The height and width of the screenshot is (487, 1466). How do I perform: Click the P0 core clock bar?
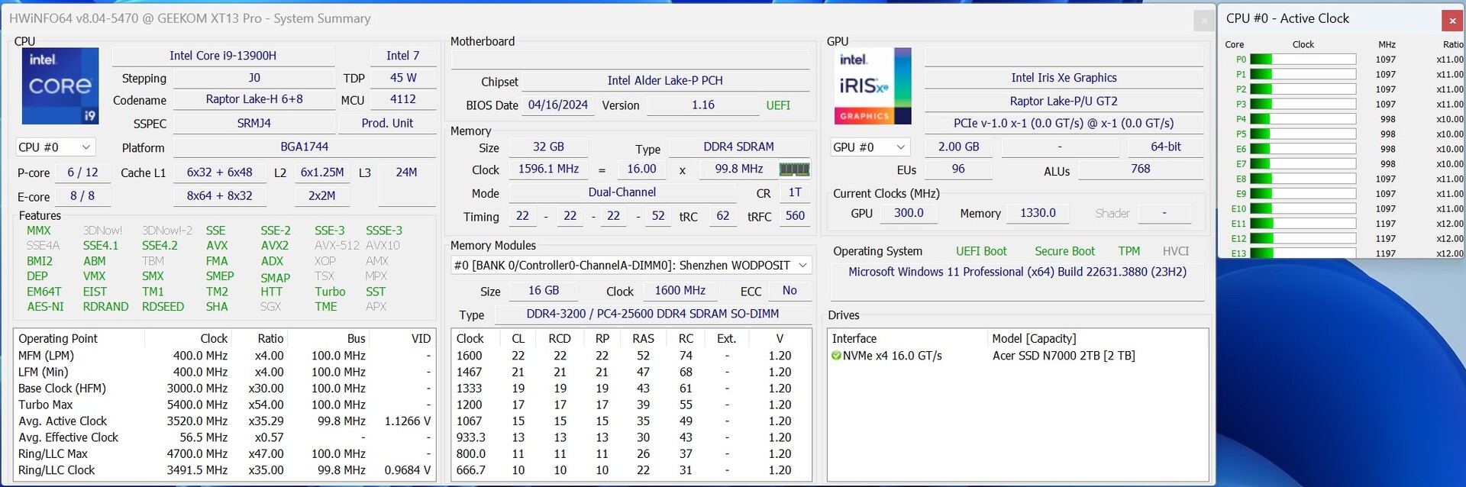[1303, 60]
